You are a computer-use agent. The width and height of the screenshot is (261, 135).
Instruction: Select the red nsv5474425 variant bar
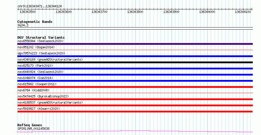click(x=135, y=99)
